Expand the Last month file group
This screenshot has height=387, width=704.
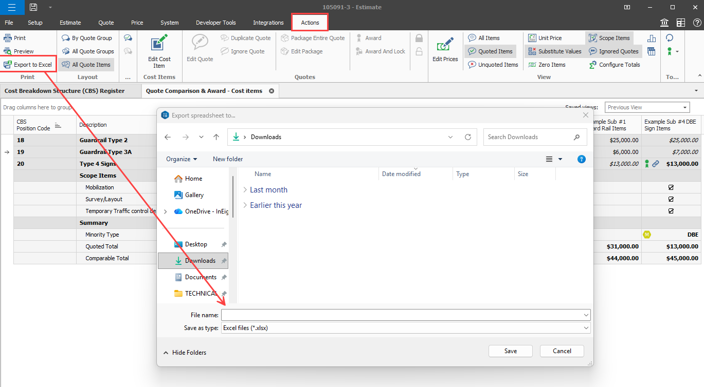point(245,190)
